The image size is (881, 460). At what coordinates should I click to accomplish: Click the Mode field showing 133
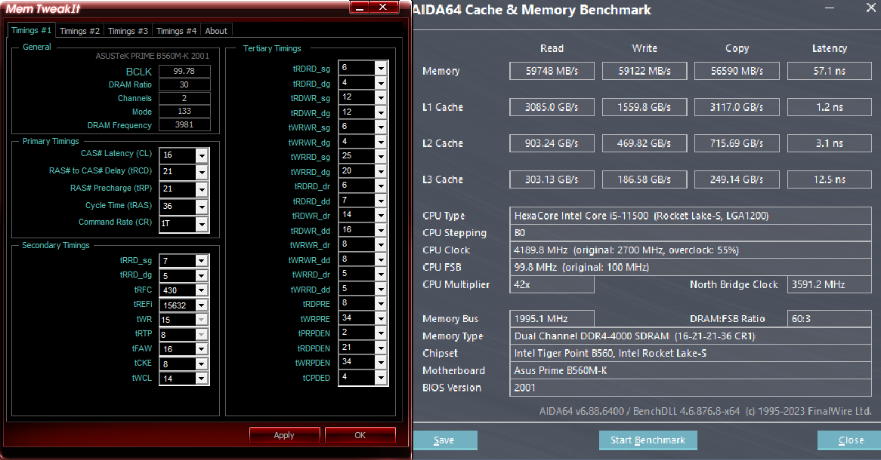(x=184, y=112)
